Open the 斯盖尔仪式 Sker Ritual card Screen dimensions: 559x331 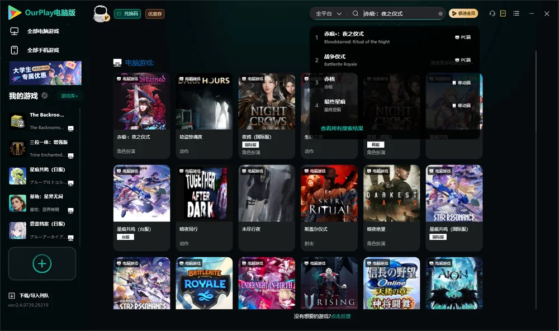click(x=329, y=208)
